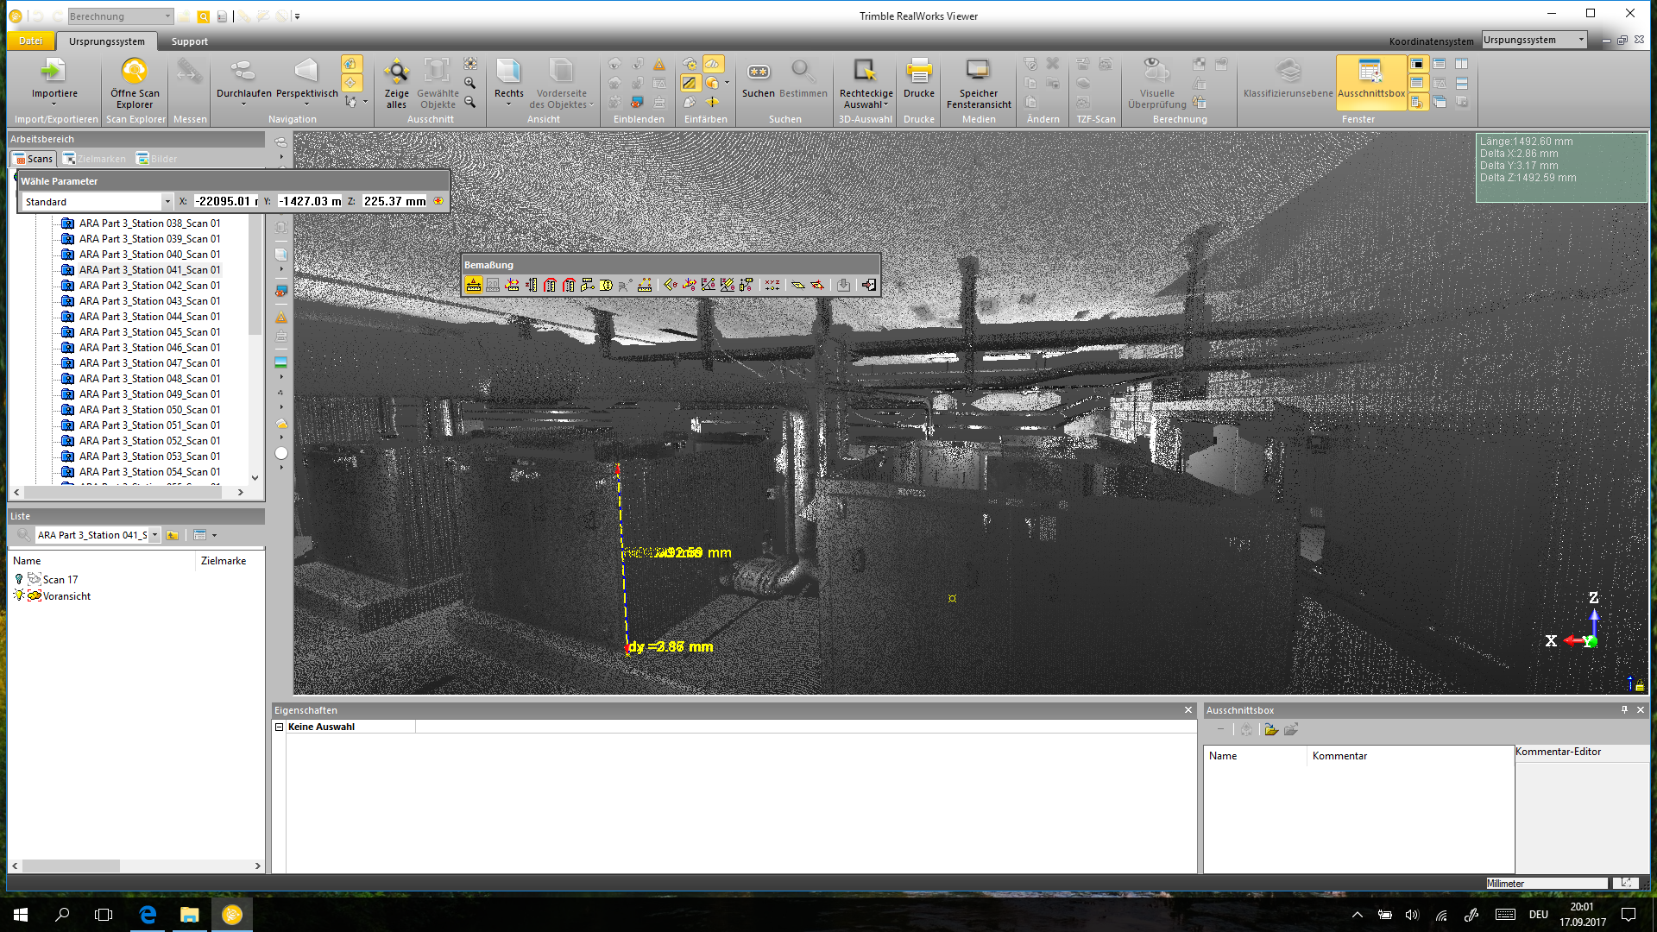1657x932 pixels.
Task: Open the Scan Explorer
Action: pyautogui.click(x=135, y=72)
